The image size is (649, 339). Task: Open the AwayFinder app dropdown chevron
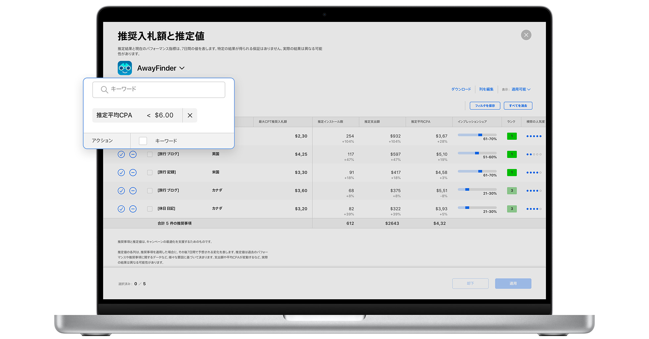pyautogui.click(x=182, y=68)
